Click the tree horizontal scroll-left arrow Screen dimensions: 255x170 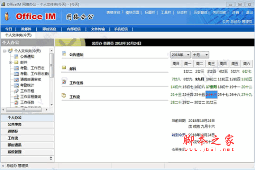3,110
